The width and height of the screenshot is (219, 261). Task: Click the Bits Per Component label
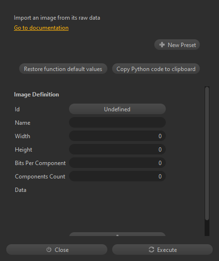point(40,163)
